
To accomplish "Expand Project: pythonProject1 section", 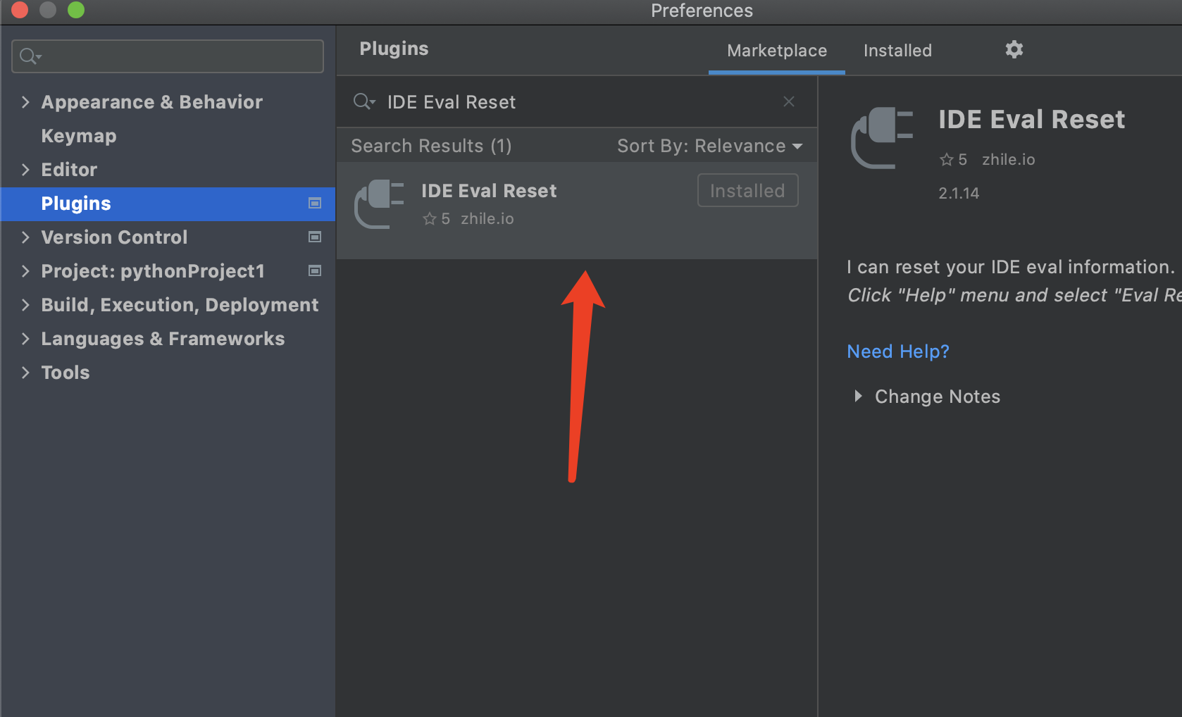I will [25, 271].
